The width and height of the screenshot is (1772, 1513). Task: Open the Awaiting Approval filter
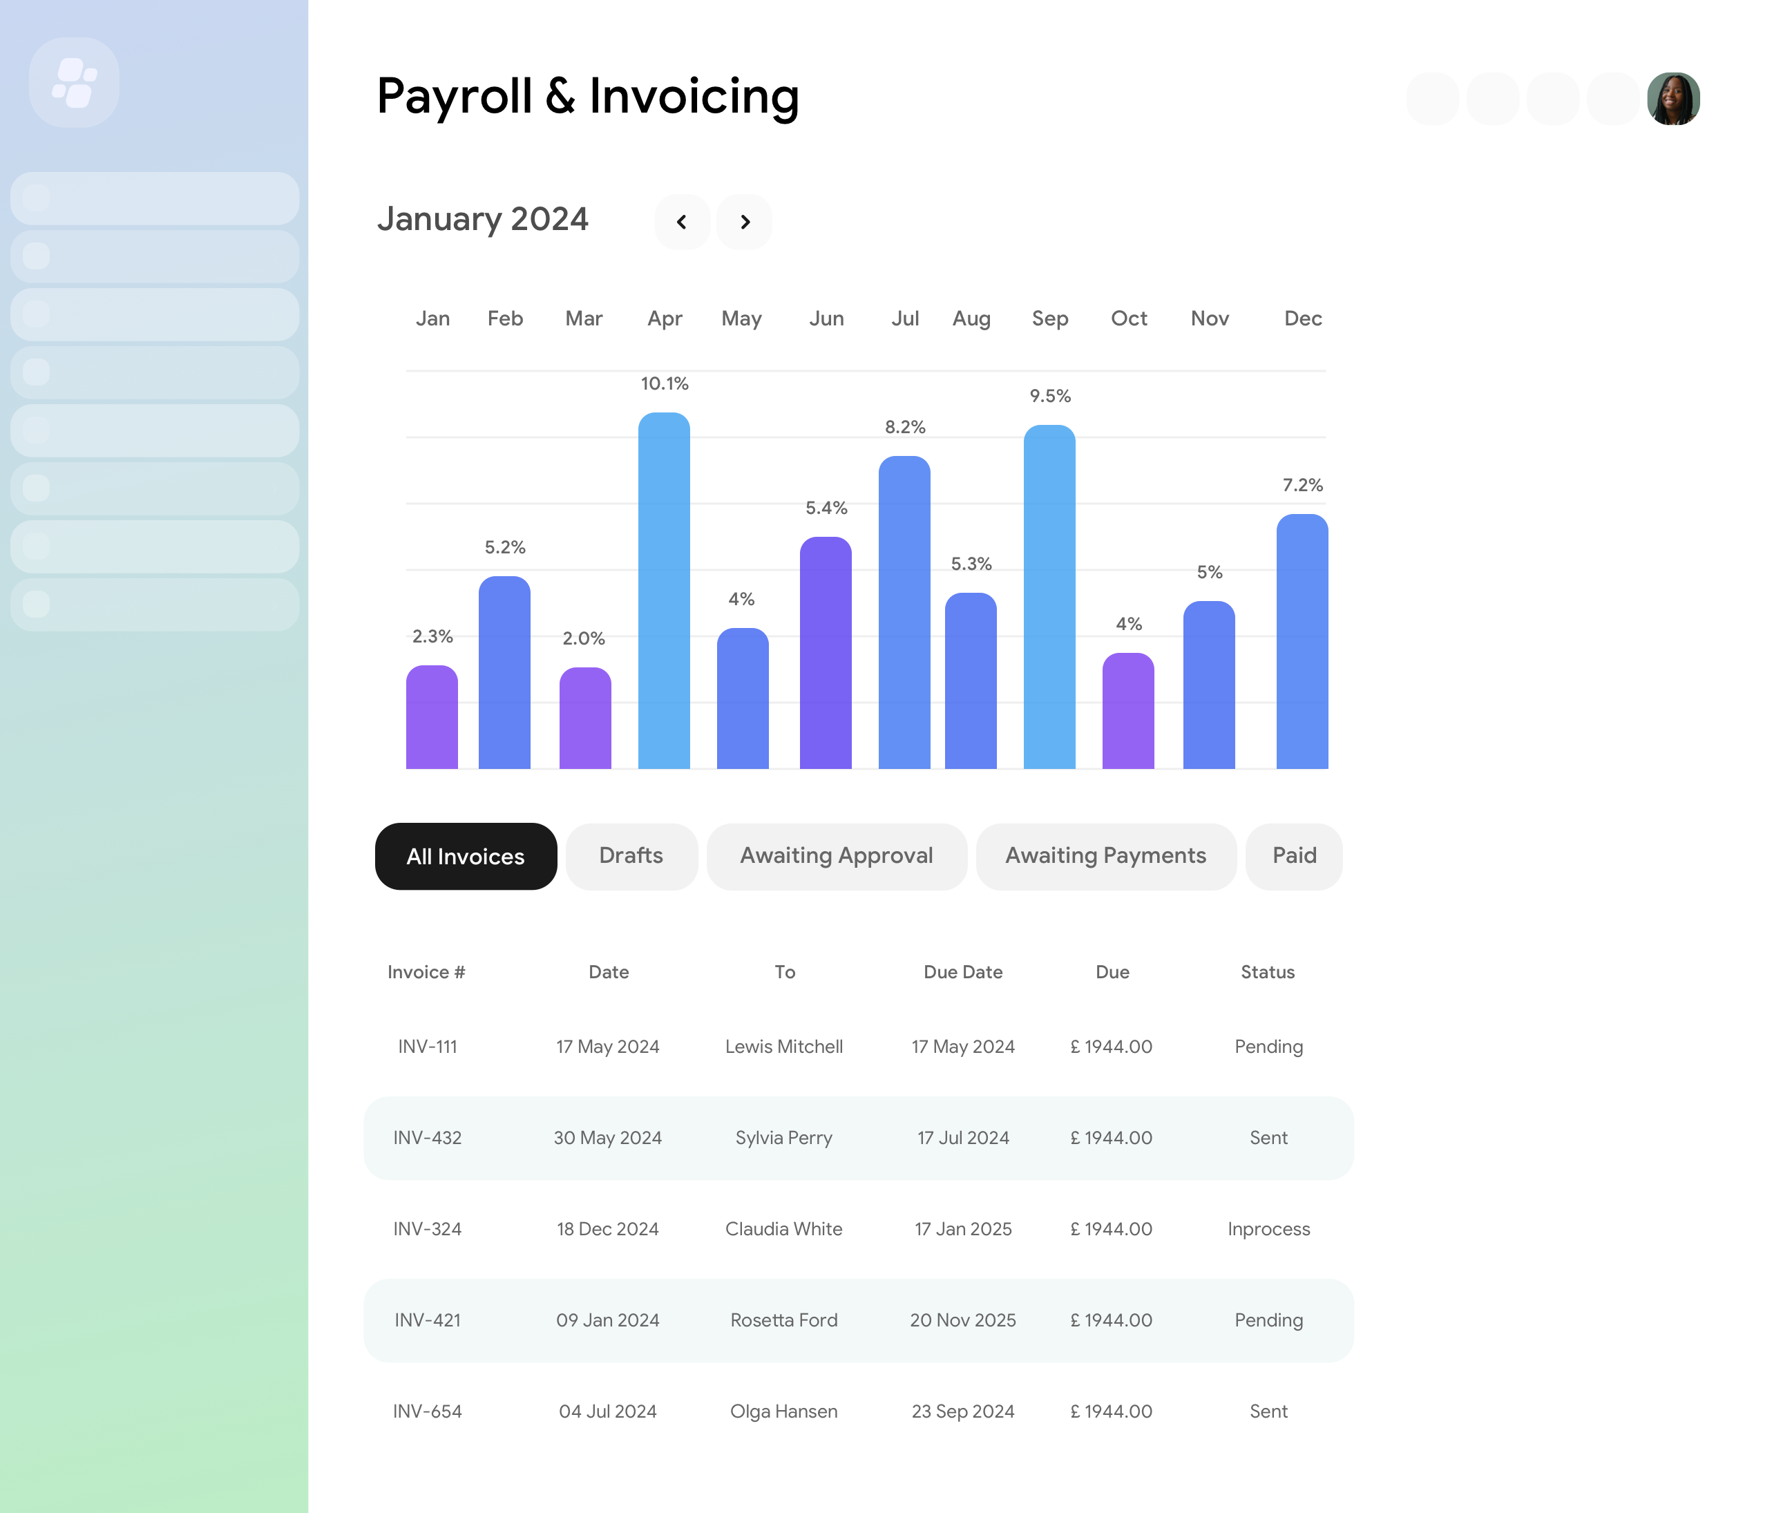(x=836, y=855)
